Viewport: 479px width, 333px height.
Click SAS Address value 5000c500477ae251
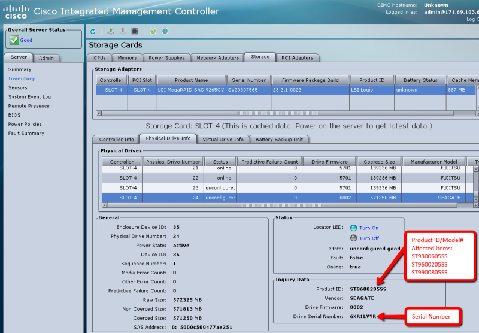(x=206, y=327)
